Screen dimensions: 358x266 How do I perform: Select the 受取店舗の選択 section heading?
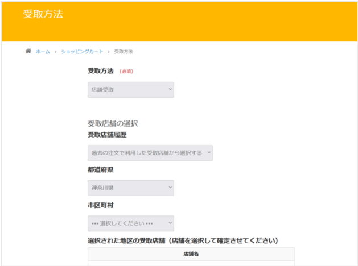click(113, 123)
